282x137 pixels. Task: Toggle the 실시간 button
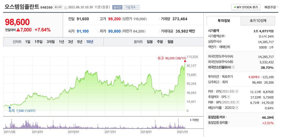tap(117, 7)
